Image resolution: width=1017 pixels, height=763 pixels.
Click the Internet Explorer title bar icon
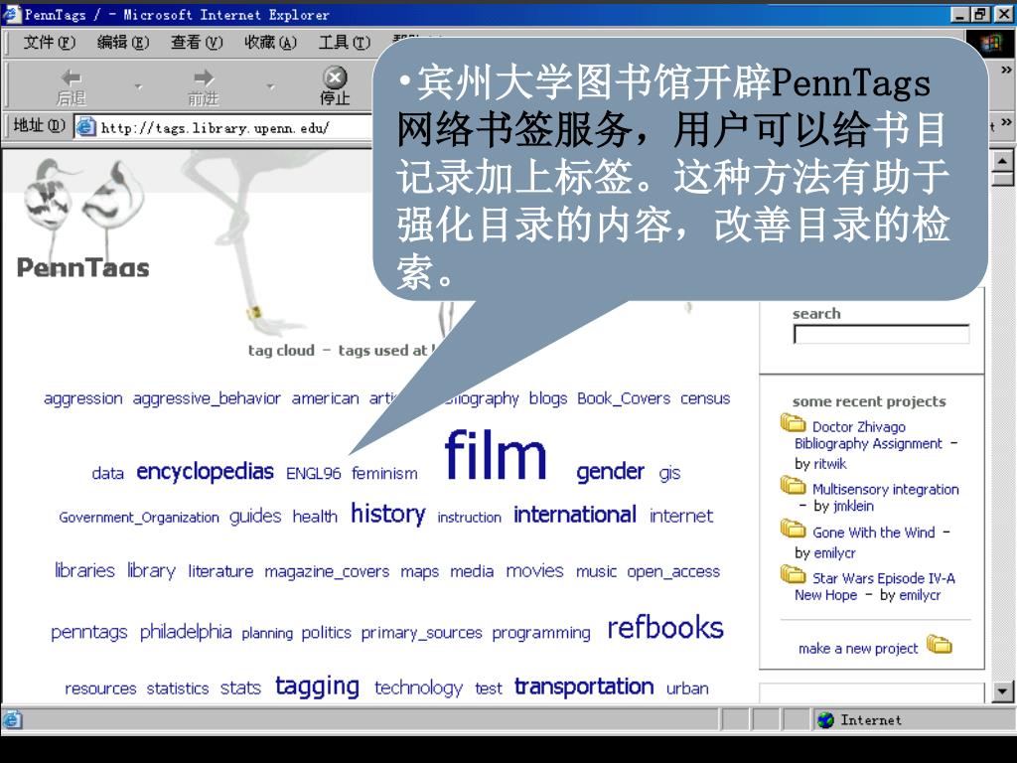pyautogui.click(x=12, y=14)
